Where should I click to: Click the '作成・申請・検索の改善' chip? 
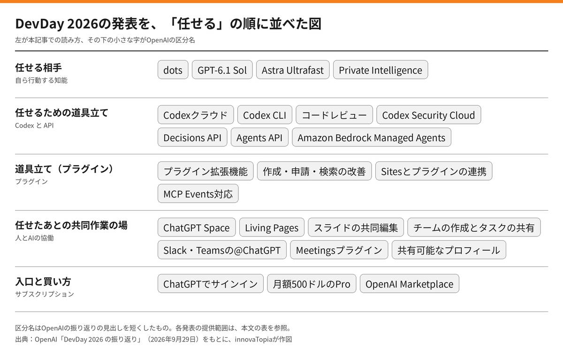tap(314, 171)
